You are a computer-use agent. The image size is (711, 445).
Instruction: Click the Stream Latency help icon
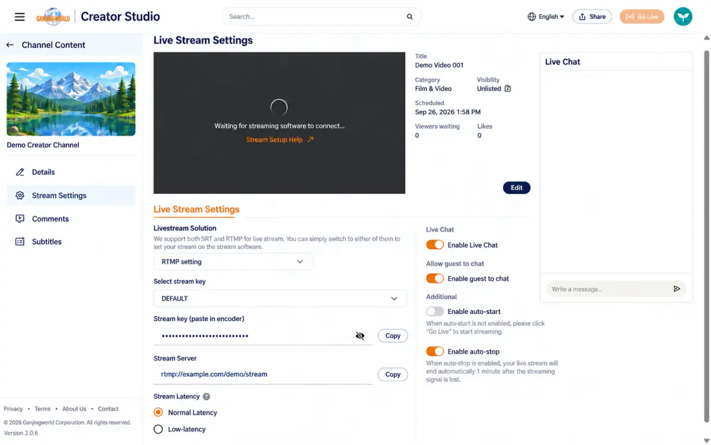pos(206,396)
